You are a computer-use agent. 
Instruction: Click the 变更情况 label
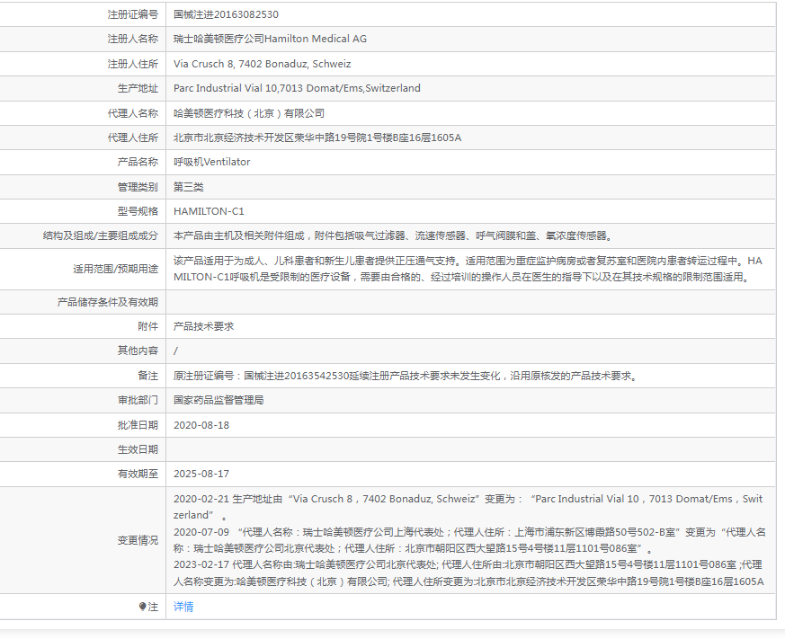[x=138, y=540]
